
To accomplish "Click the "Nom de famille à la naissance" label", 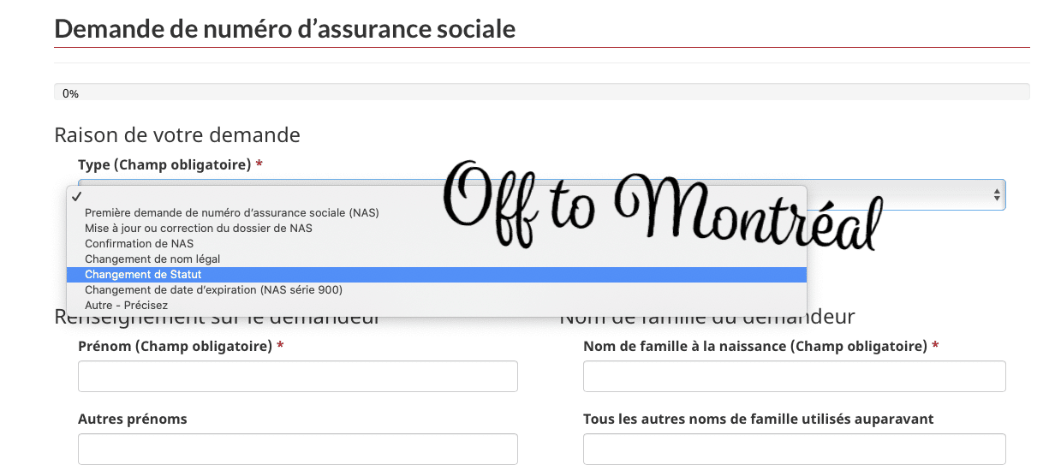I will (x=754, y=346).
